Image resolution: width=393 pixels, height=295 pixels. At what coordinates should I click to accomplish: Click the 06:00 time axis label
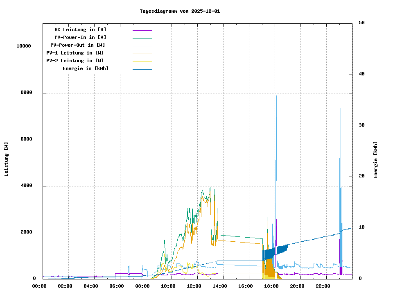[117, 286]
